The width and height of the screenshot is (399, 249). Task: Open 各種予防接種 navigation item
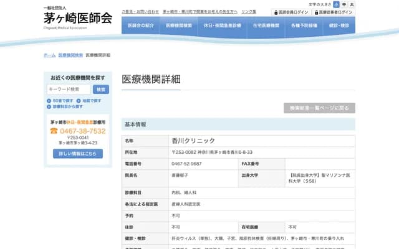[304, 26]
